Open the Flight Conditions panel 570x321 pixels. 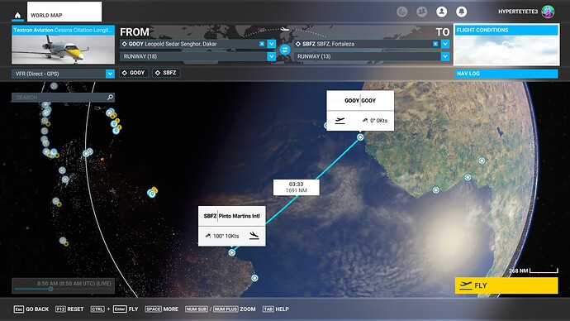coord(506,45)
